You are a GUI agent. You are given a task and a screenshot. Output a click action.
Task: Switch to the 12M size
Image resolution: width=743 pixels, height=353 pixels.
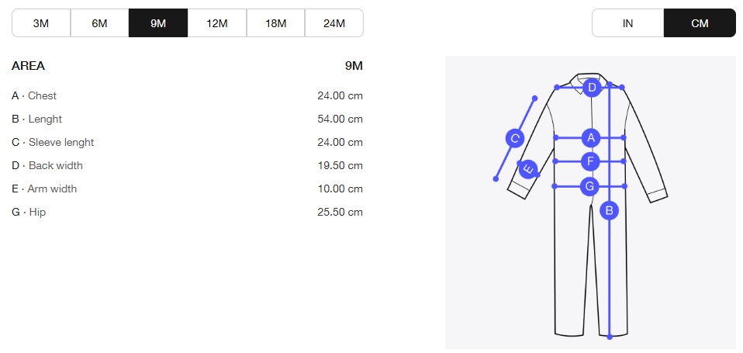(x=217, y=22)
